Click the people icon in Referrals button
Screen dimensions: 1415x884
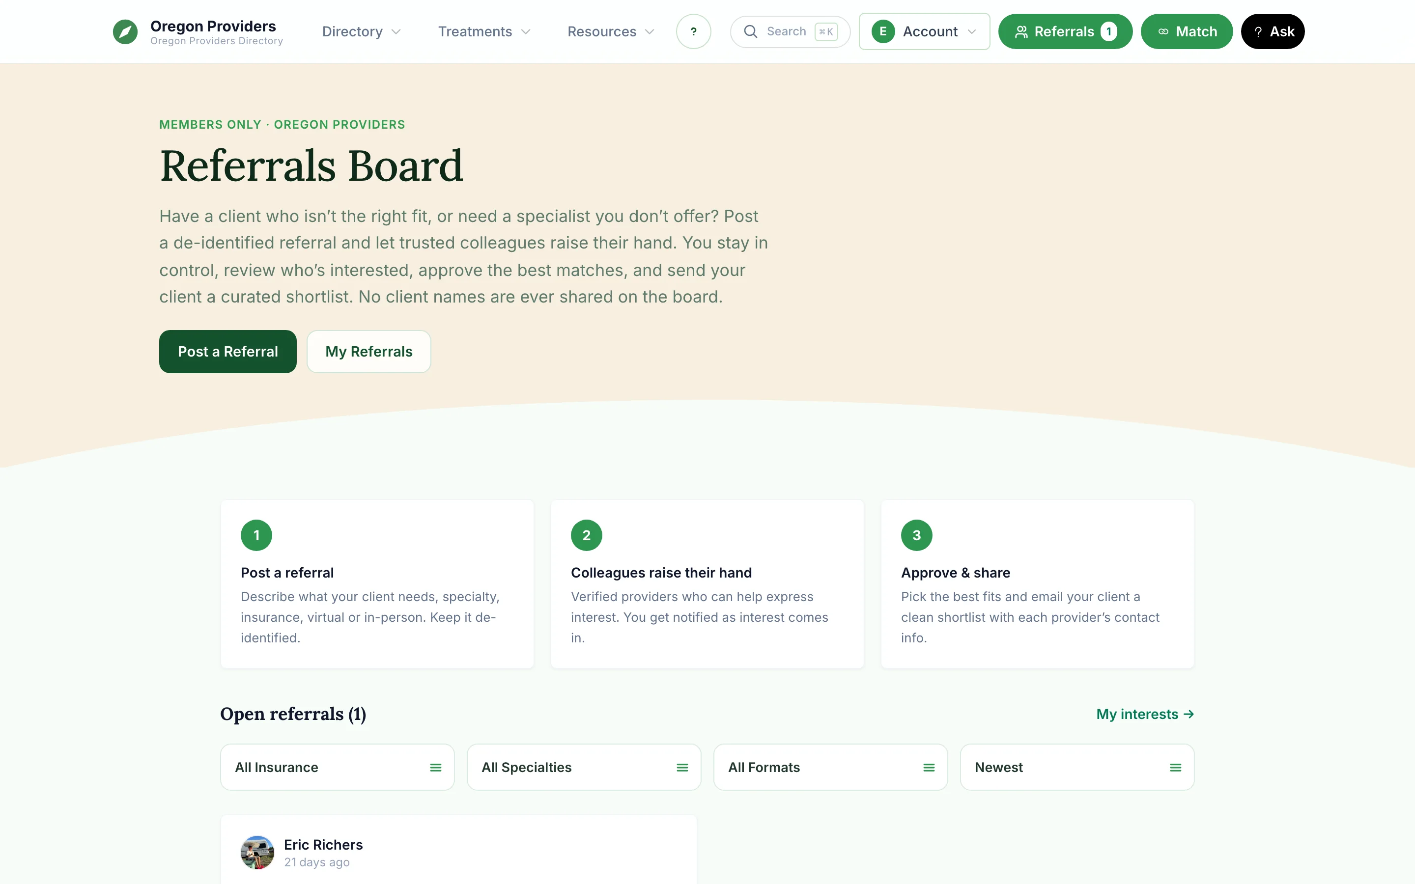click(1021, 31)
